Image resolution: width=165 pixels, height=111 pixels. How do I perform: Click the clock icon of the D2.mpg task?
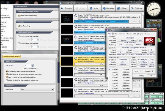76,26
